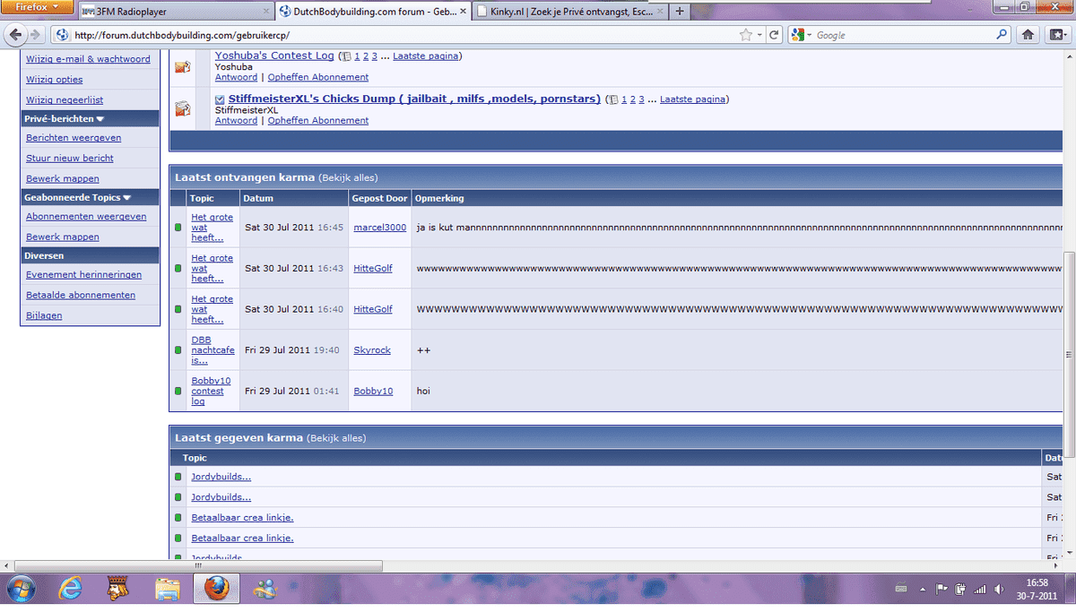
Task: Collapse the Geabonneerde Topics sidebar section
Action: (126, 197)
